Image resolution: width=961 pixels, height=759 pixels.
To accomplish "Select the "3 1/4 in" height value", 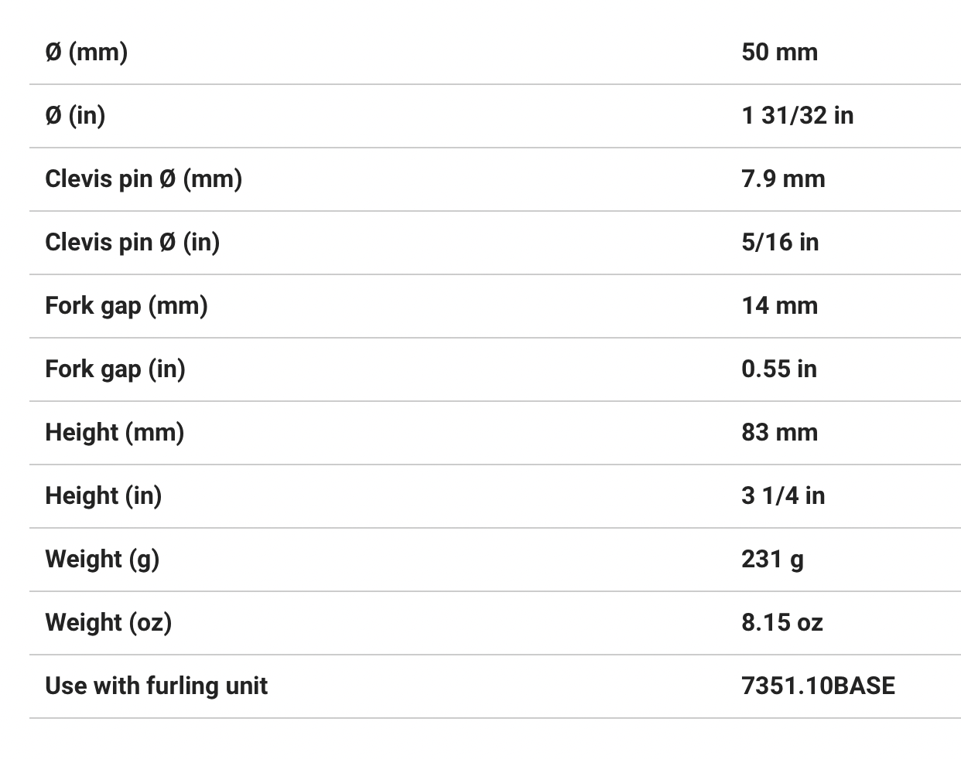I will point(783,496).
